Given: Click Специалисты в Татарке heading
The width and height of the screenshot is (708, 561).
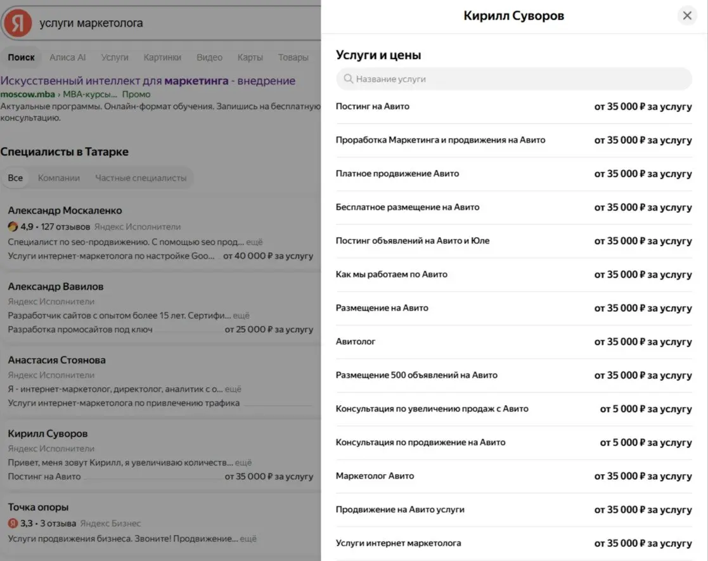Looking at the screenshot, I should click(x=64, y=152).
